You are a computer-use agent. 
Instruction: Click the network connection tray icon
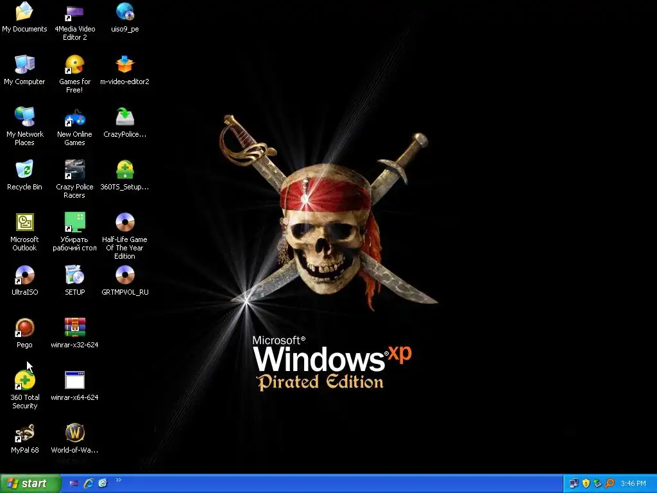click(x=574, y=484)
